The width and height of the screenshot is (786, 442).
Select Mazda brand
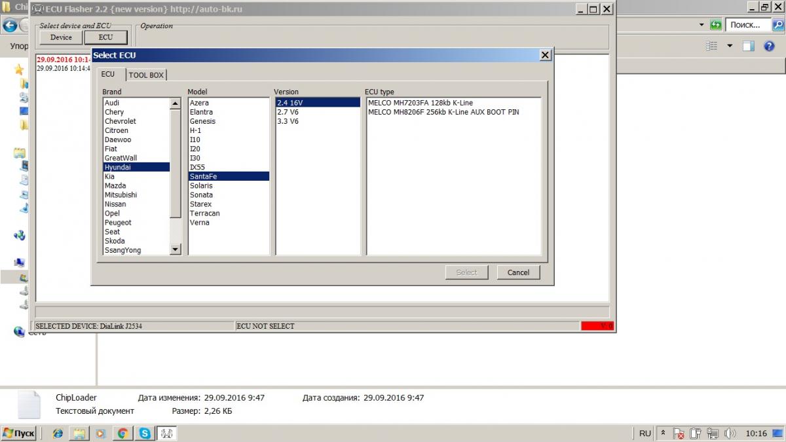pos(136,185)
